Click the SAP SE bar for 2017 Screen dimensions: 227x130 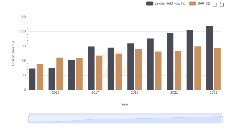[99, 73]
